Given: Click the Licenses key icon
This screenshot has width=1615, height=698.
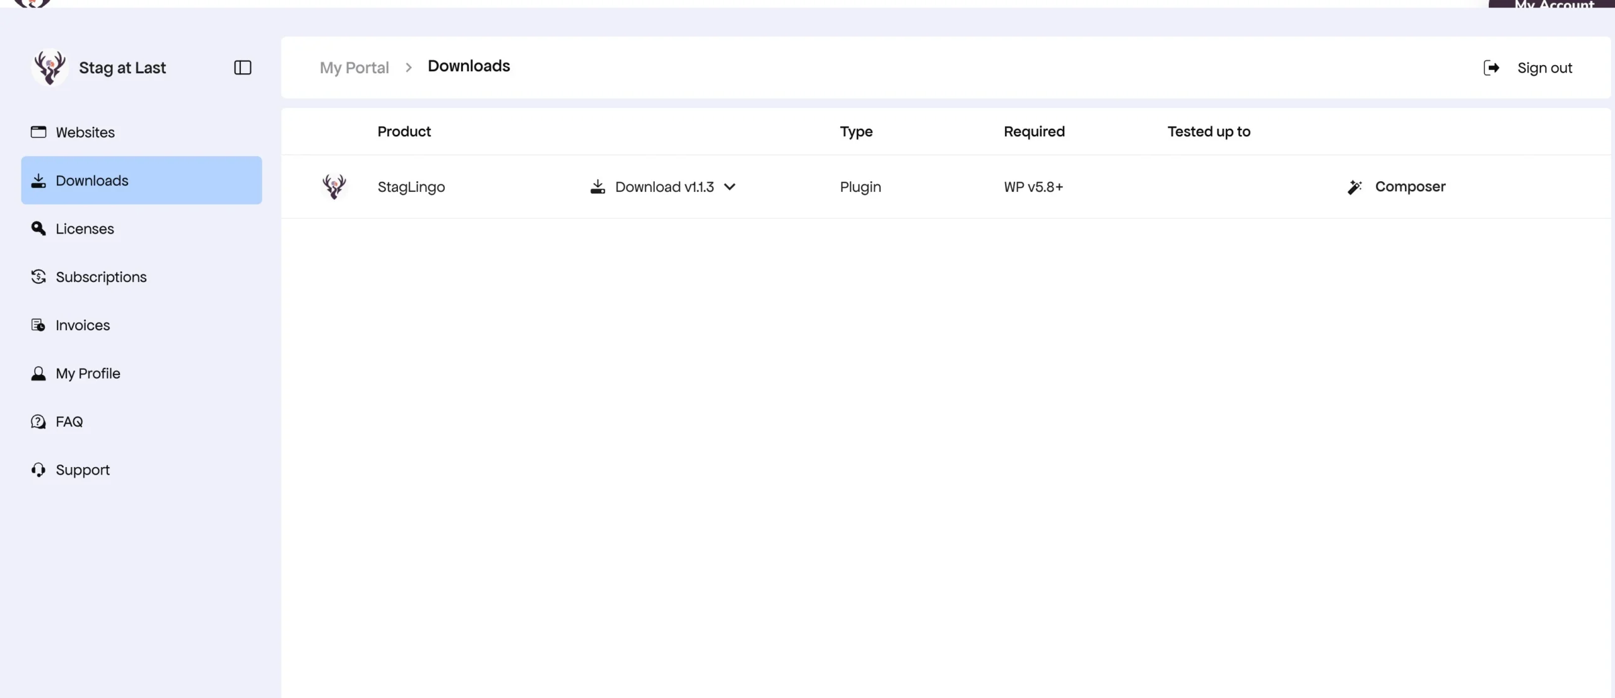Looking at the screenshot, I should click(38, 228).
